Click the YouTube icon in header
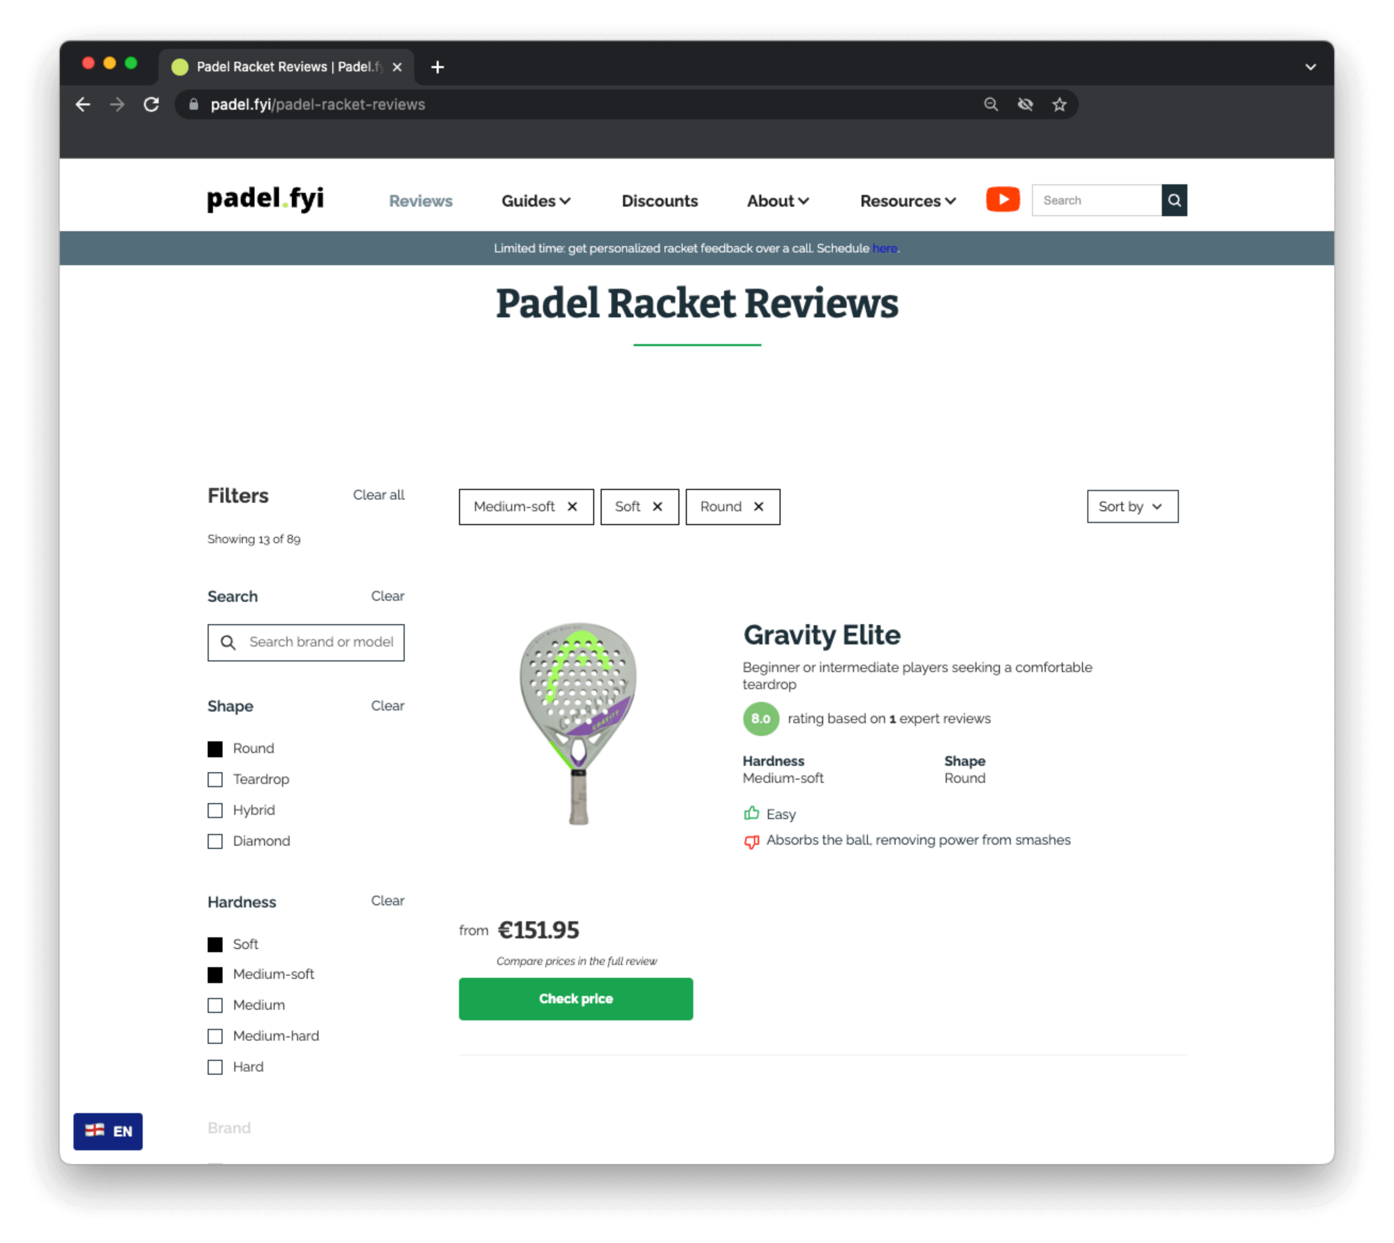This screenshot has height=1243, width=1394. [1002, 200]
